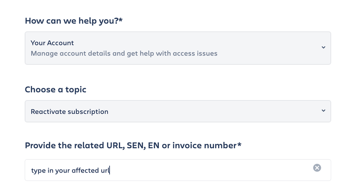This screenshot has height=187, width=362.
Task: Click the "Provide the related URL" label
Action: 131,145
